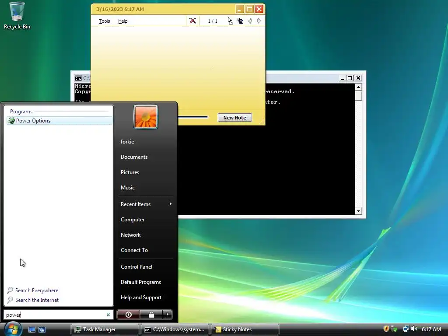Image resolution: width=448 pixels, height=336 pixels.
Task: Click the user account picture
Action: (x=146, y=117)
